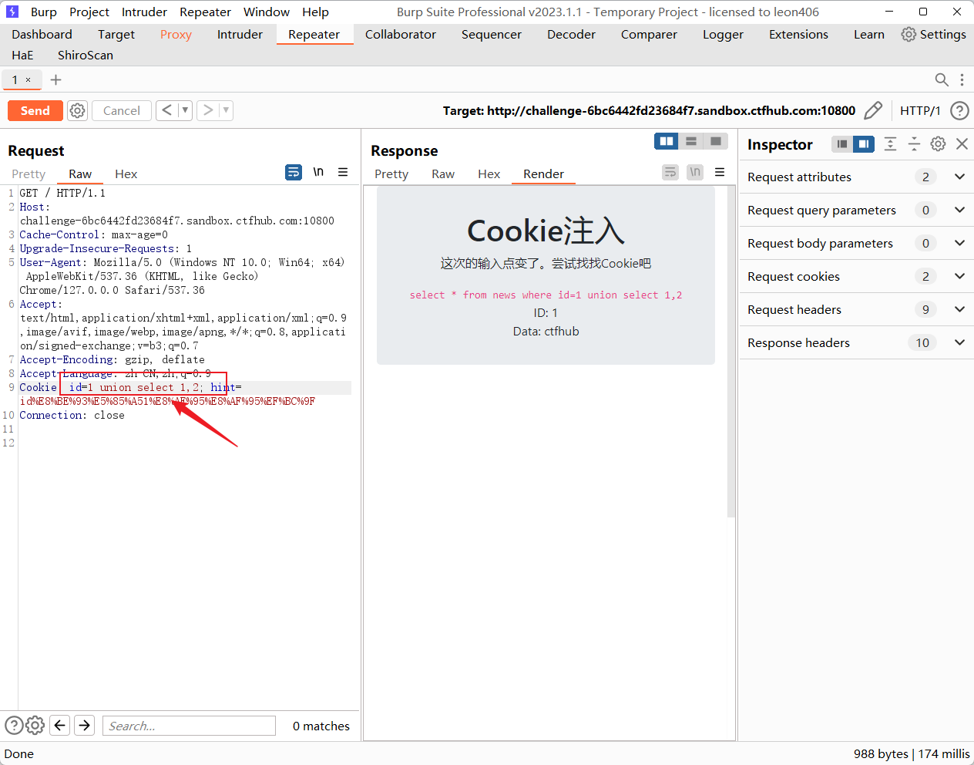Jump to next search match arrow

[x=85, y=725]
